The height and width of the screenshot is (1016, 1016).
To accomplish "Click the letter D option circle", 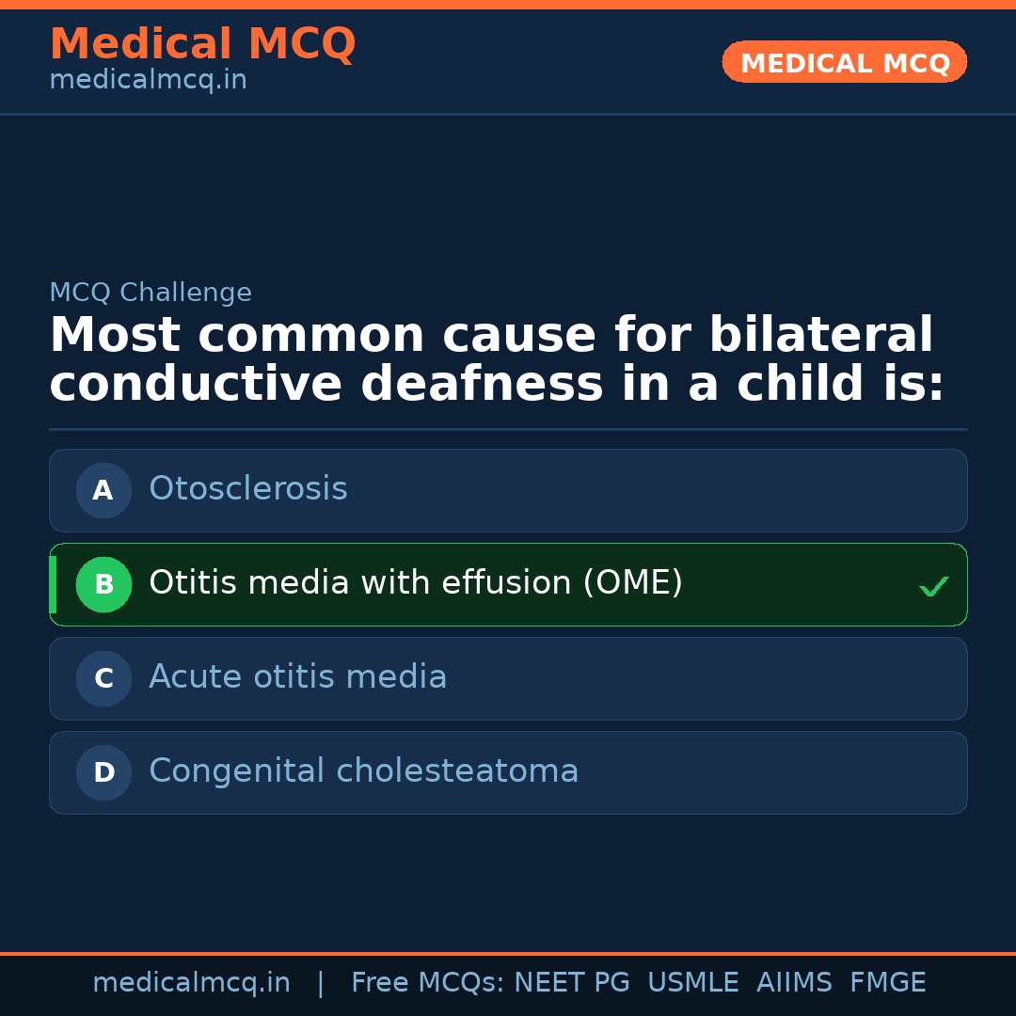I will (x=103, y=772).
